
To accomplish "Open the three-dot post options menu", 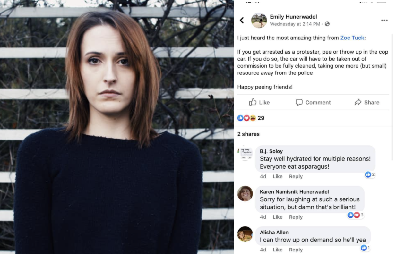I will (384, 21).
